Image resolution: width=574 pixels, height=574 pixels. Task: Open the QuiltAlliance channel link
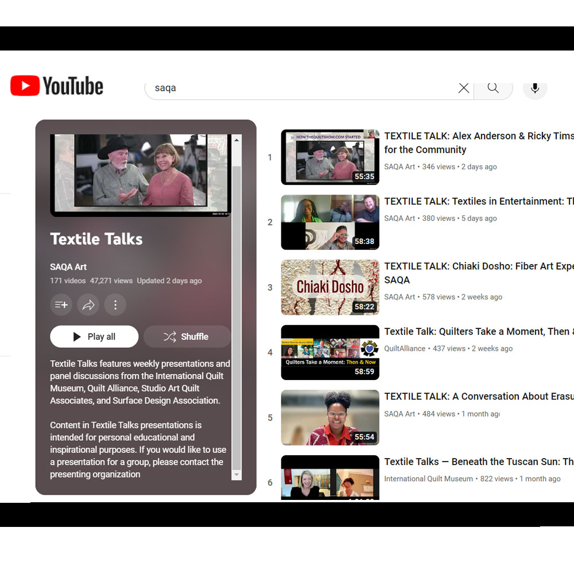(405, 348)
